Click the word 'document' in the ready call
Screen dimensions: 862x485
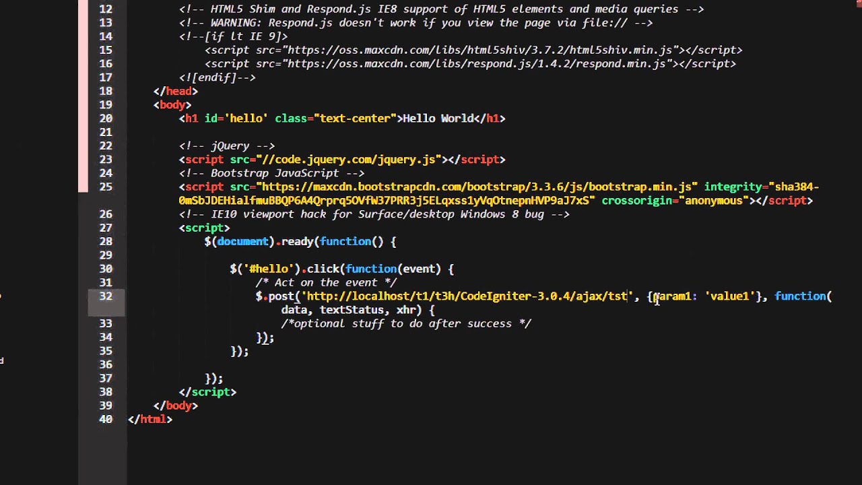243,241
